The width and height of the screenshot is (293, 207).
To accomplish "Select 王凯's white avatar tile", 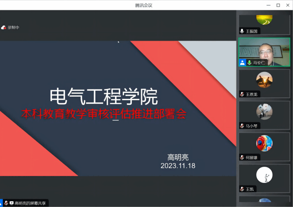I will point(264,175).
